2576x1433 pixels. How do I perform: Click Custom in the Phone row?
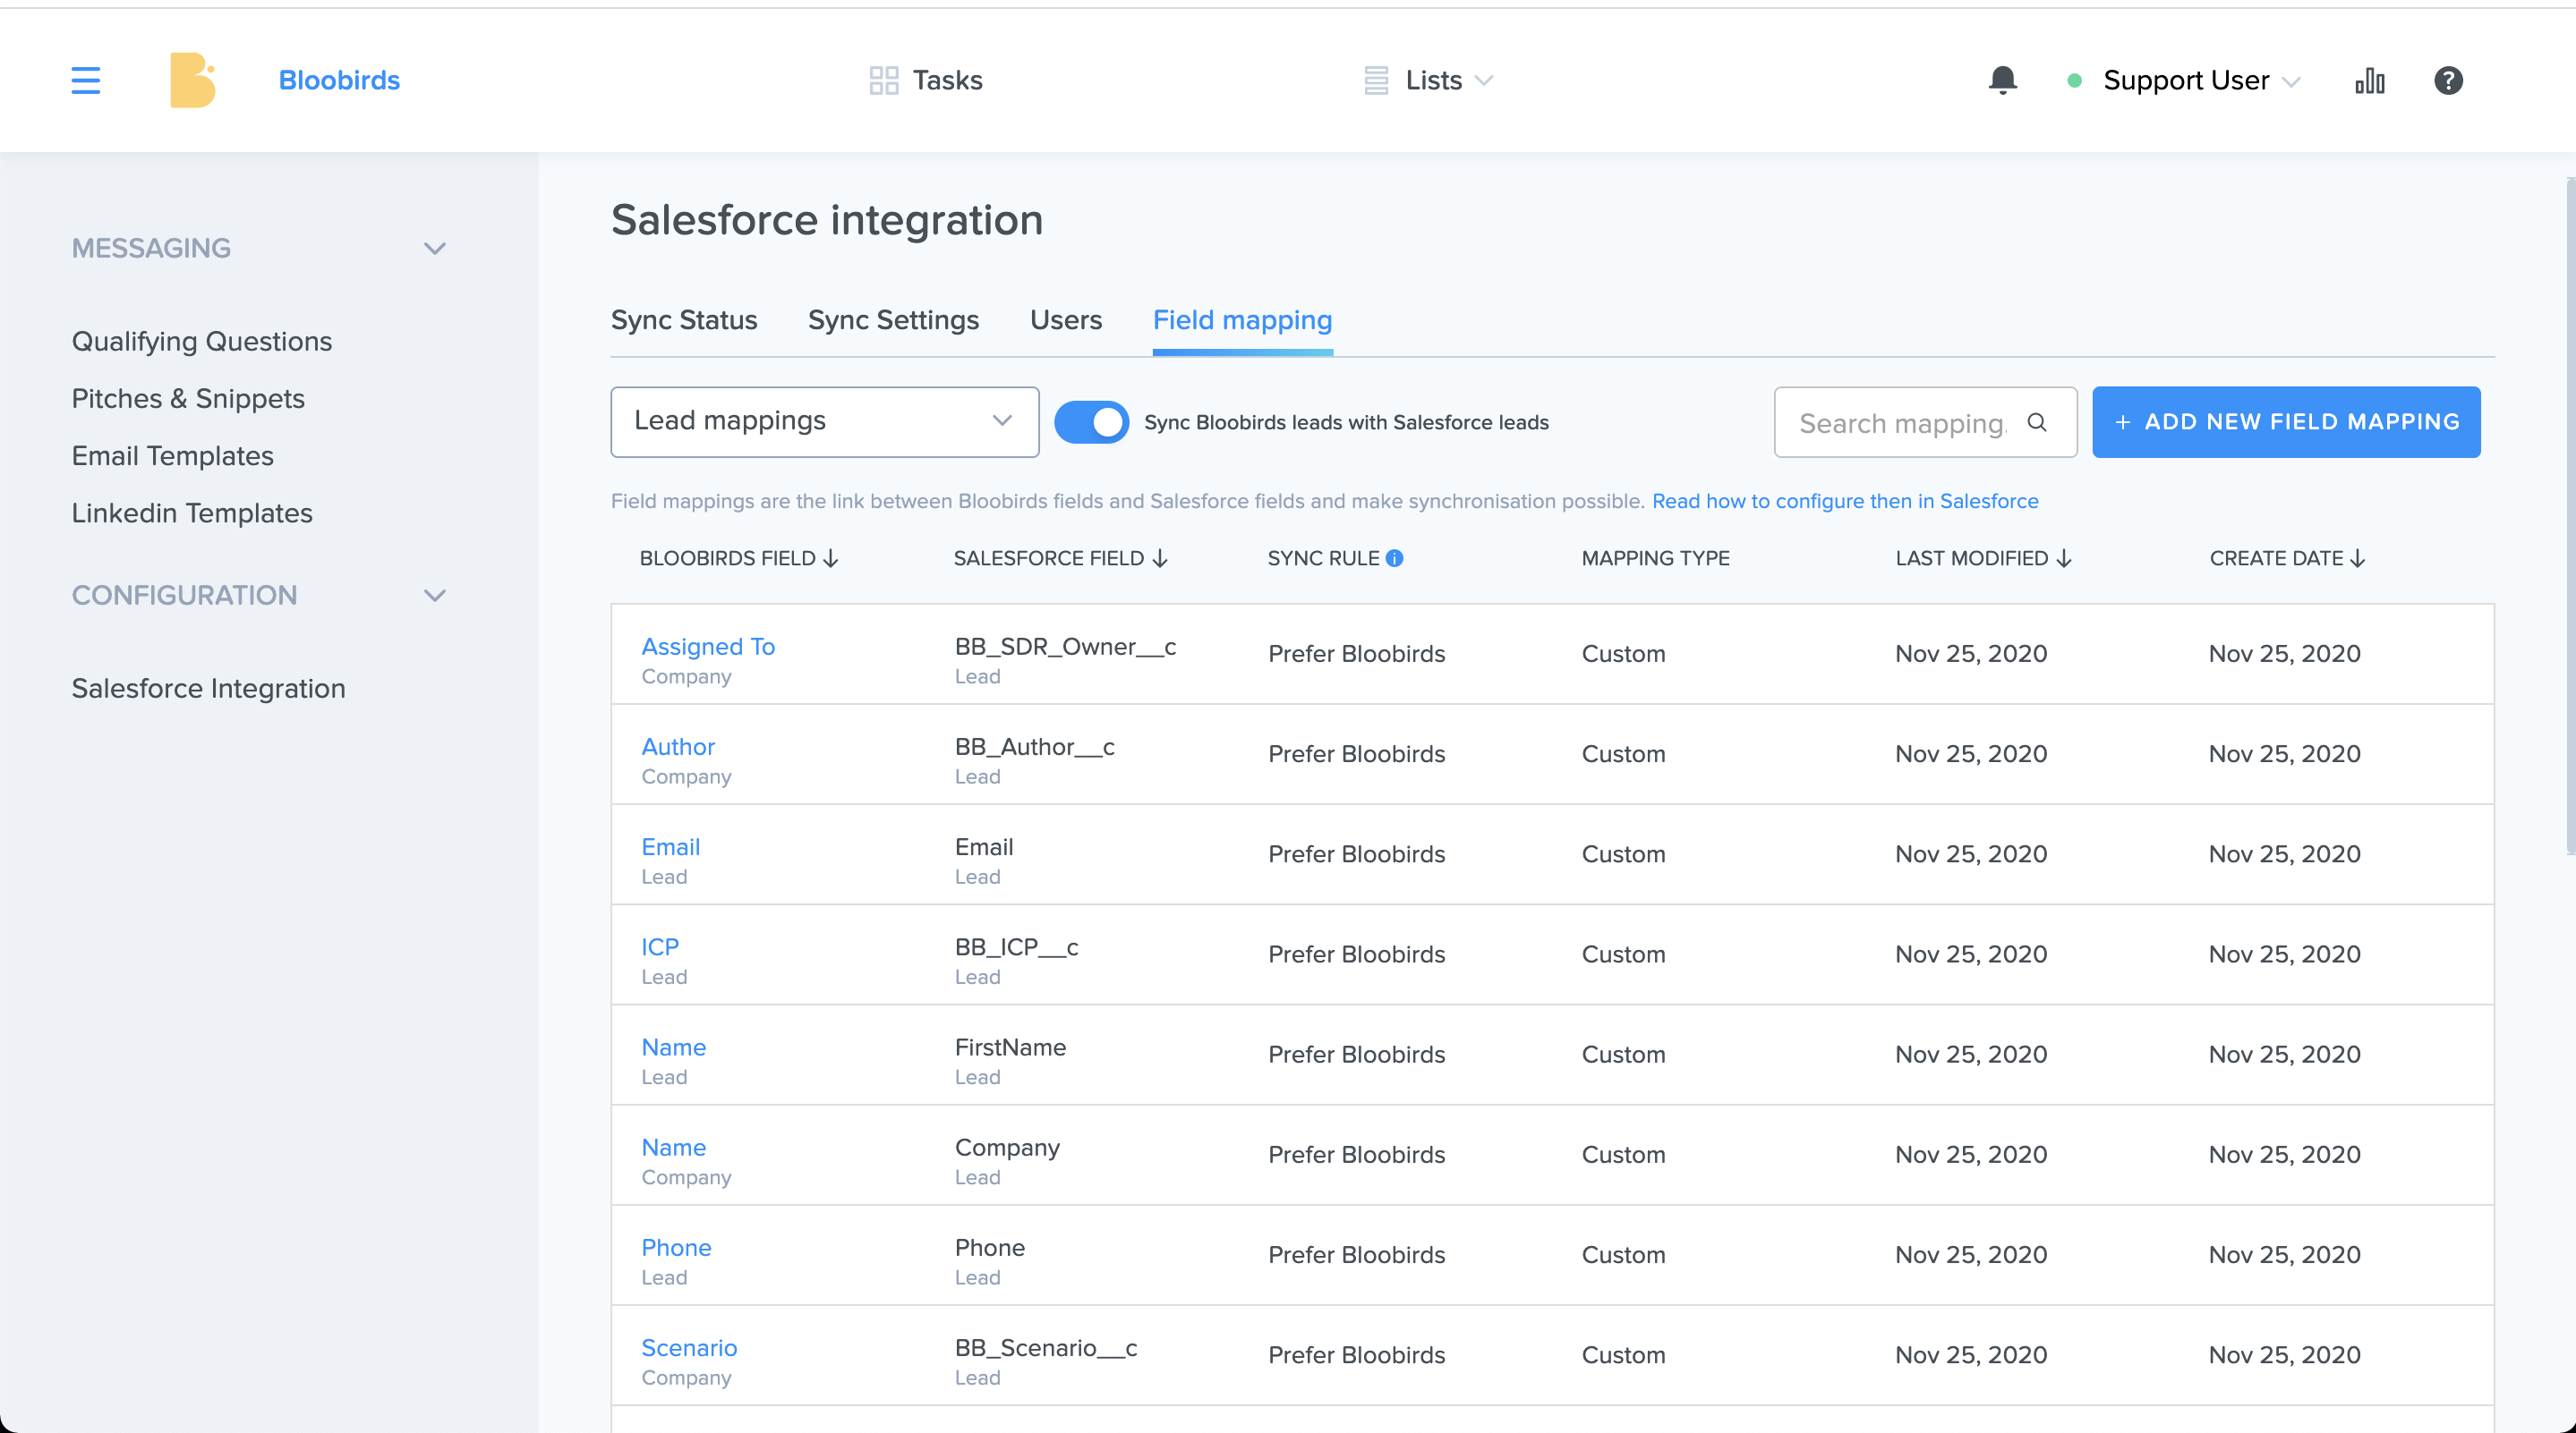[1623, 1255]
